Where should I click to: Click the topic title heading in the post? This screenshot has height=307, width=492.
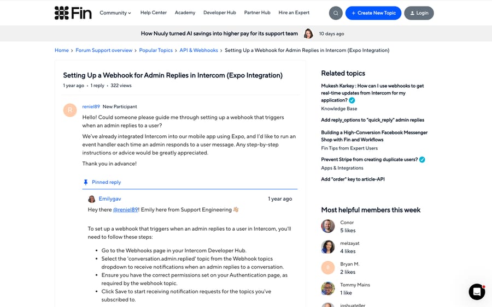tap(173, 75)
